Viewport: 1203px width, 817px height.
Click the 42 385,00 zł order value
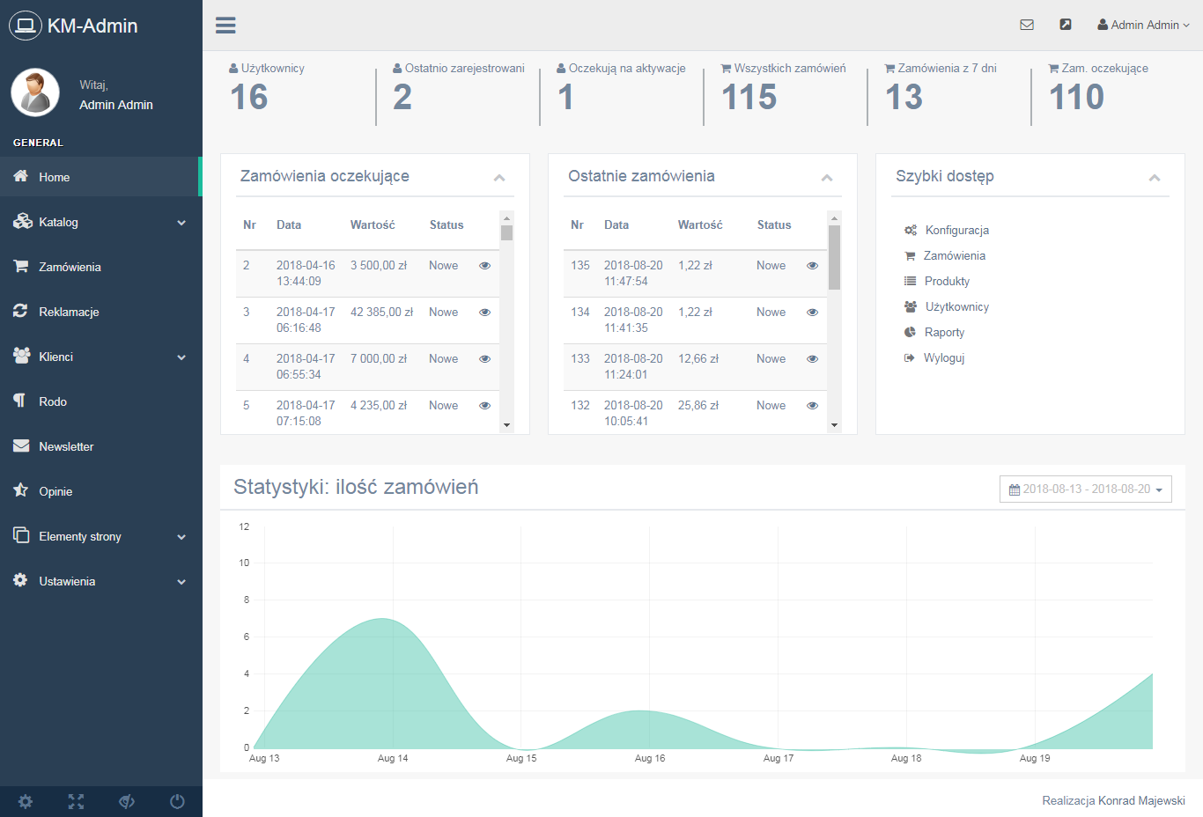point(381,312)
